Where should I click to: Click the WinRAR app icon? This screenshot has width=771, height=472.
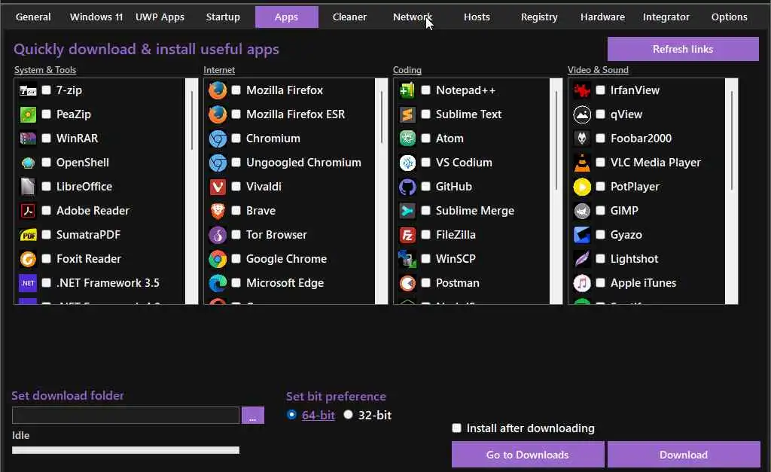coord(28,139)
